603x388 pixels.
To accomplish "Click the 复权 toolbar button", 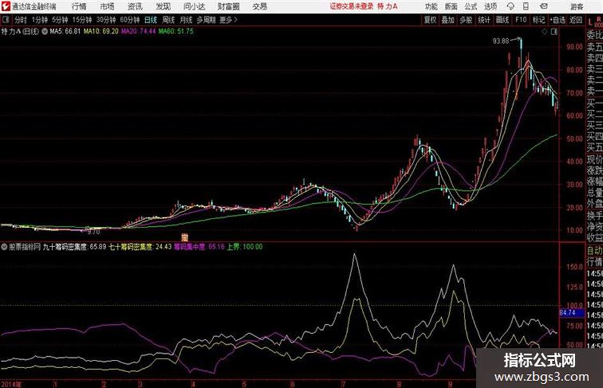I will 430,20.
